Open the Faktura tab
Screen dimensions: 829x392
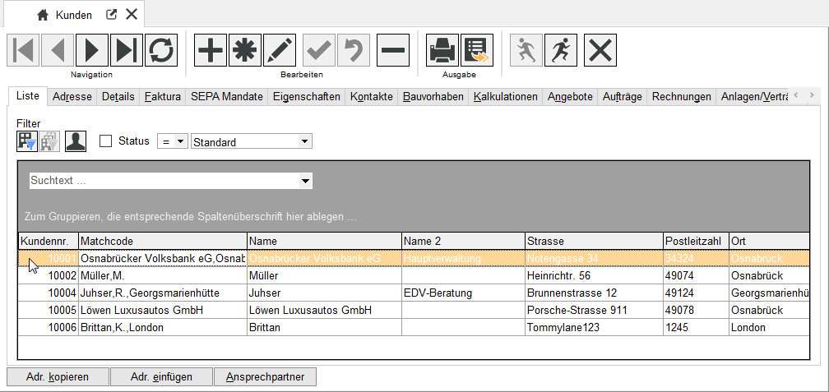pyautogui.click(x=162, y=97)
